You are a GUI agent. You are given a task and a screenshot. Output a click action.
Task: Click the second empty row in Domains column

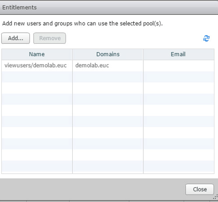click(108, 88)
